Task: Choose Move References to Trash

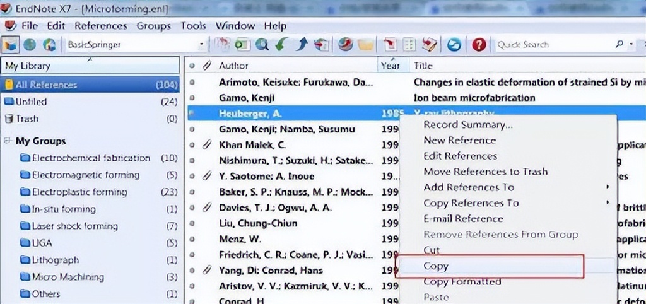Action: tap(486, 172)
